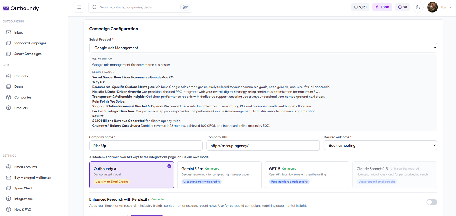Click the magnifier icon in search bar
This screenshot has width=456, height=216.
95,7
